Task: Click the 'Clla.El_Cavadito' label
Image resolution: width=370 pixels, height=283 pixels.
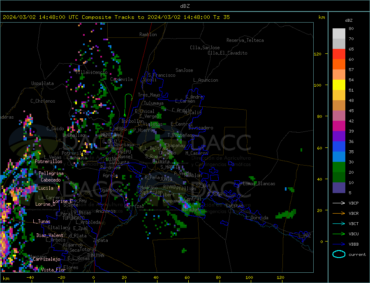Action: (227, 53)
